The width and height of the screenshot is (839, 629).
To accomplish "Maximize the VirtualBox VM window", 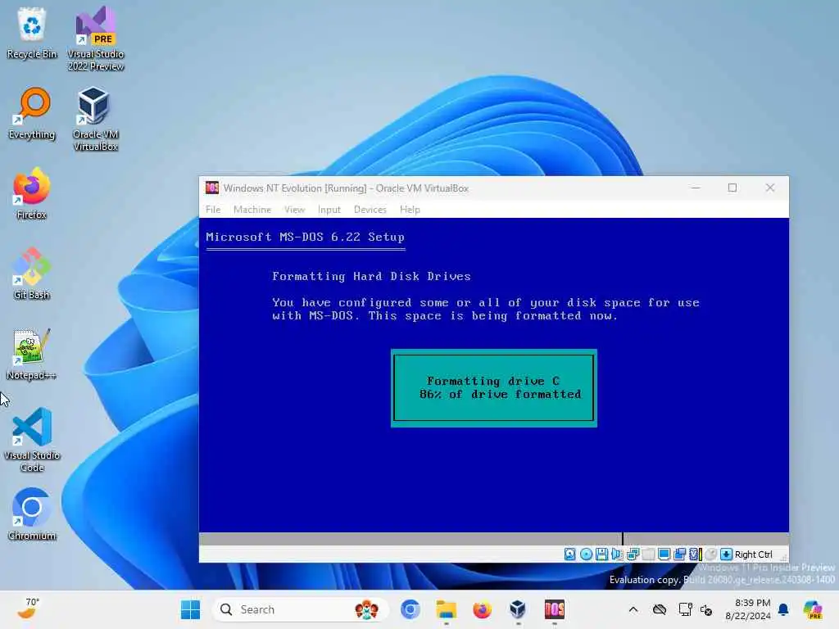I will [732, 188].
